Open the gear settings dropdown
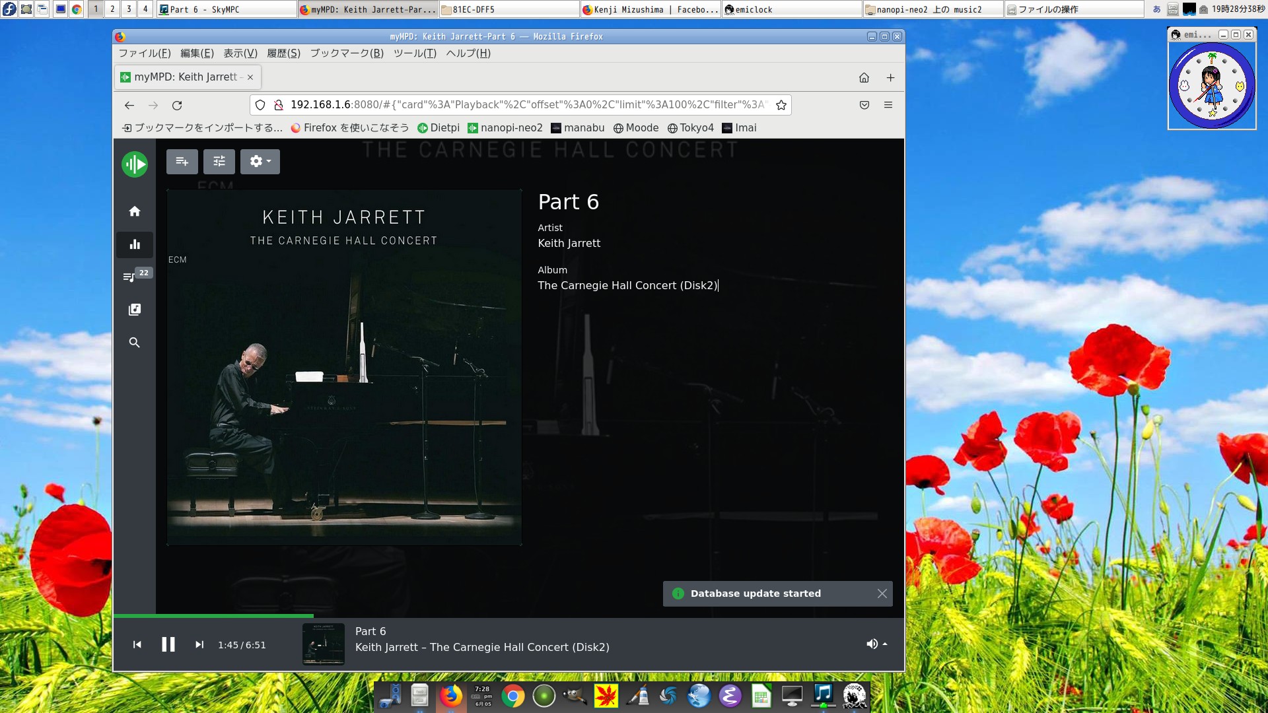 pos(260,161)
